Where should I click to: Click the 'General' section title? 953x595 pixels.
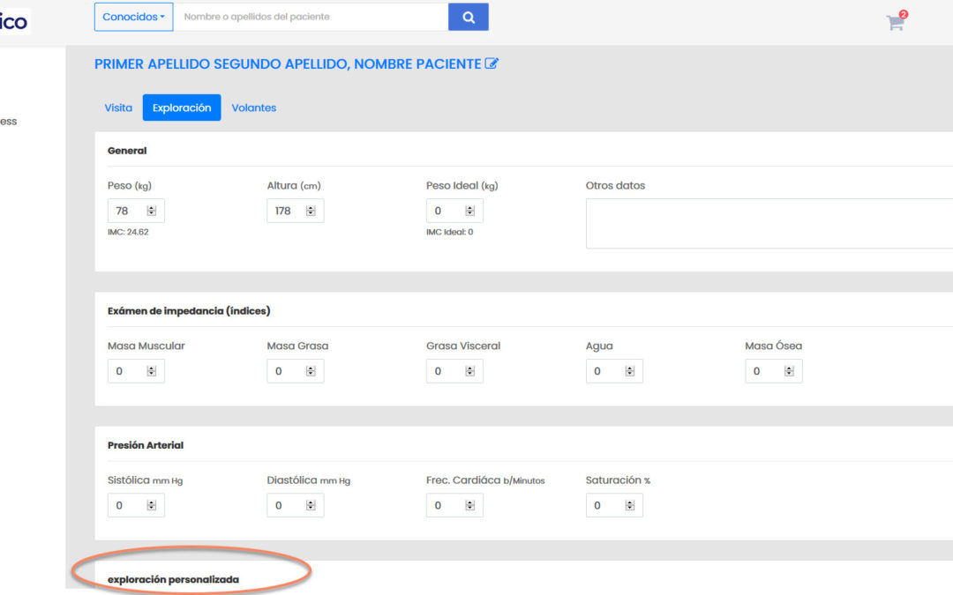(127, 151)
